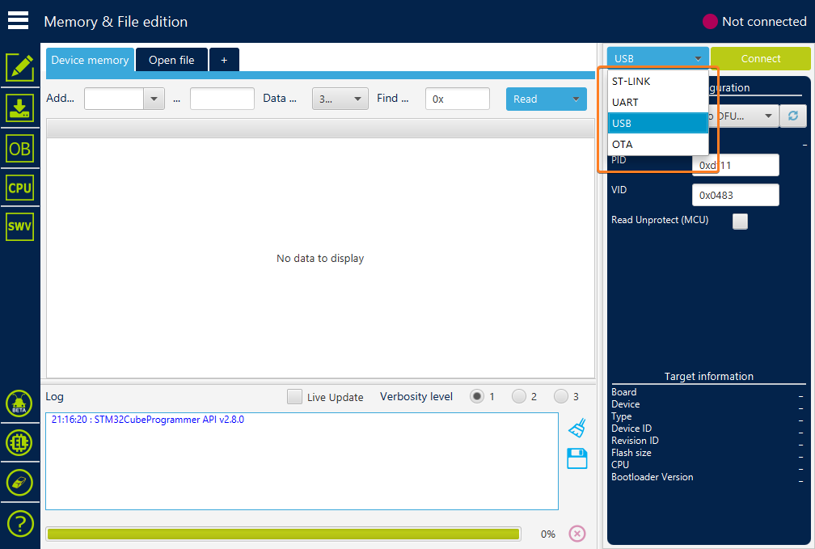The image size is (815, 549).
Task: Switch to the Device memory tab
Action: pyautogui.click(x=90, y=60)
